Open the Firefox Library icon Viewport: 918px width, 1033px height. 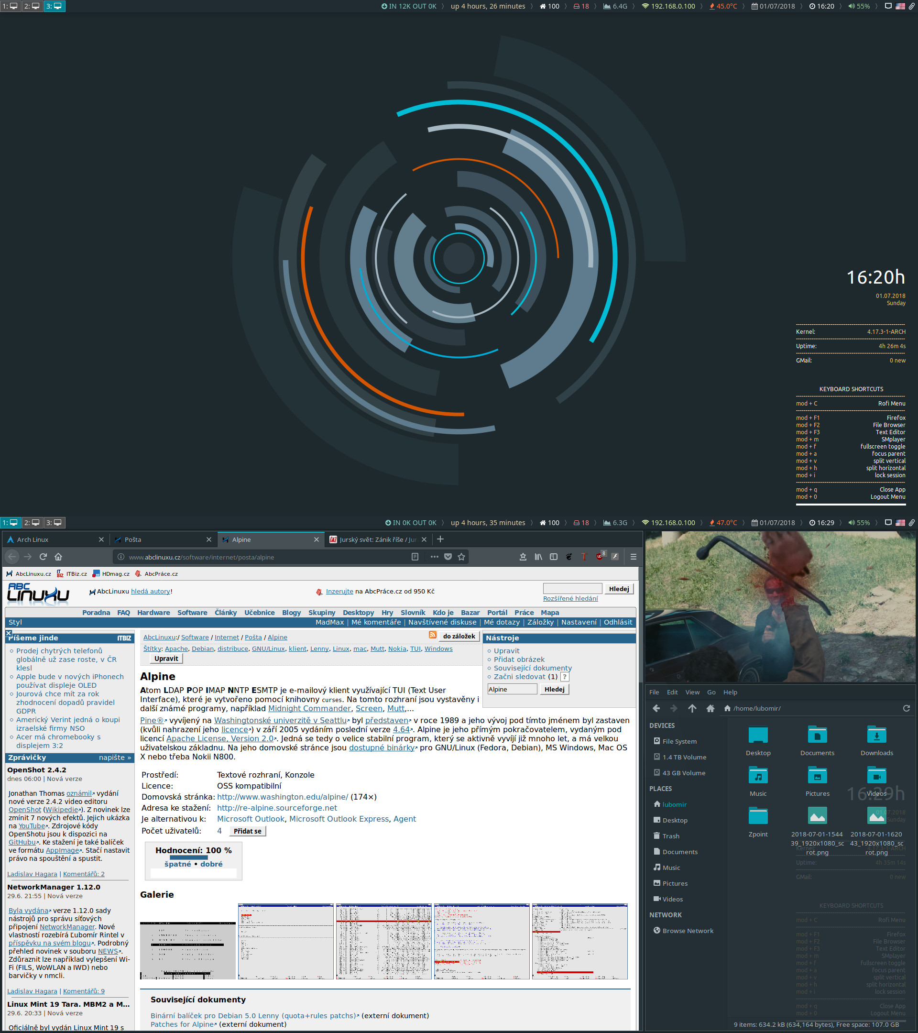pos(538,556)
